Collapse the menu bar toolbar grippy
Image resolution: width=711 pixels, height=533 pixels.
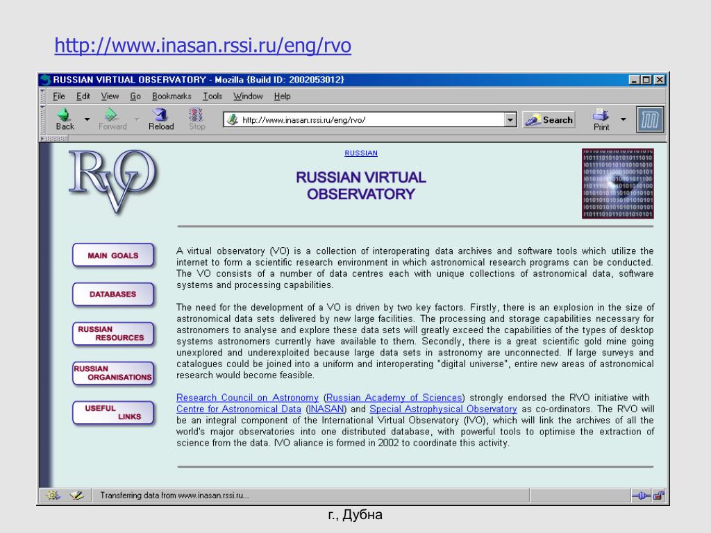[x=42, y=96]
